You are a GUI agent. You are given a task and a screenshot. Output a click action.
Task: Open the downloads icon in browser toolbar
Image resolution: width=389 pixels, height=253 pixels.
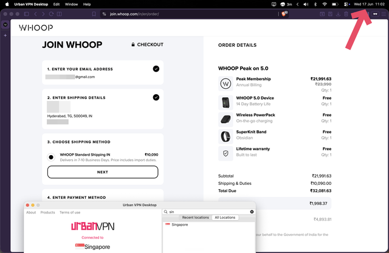[x=338, y=14]
